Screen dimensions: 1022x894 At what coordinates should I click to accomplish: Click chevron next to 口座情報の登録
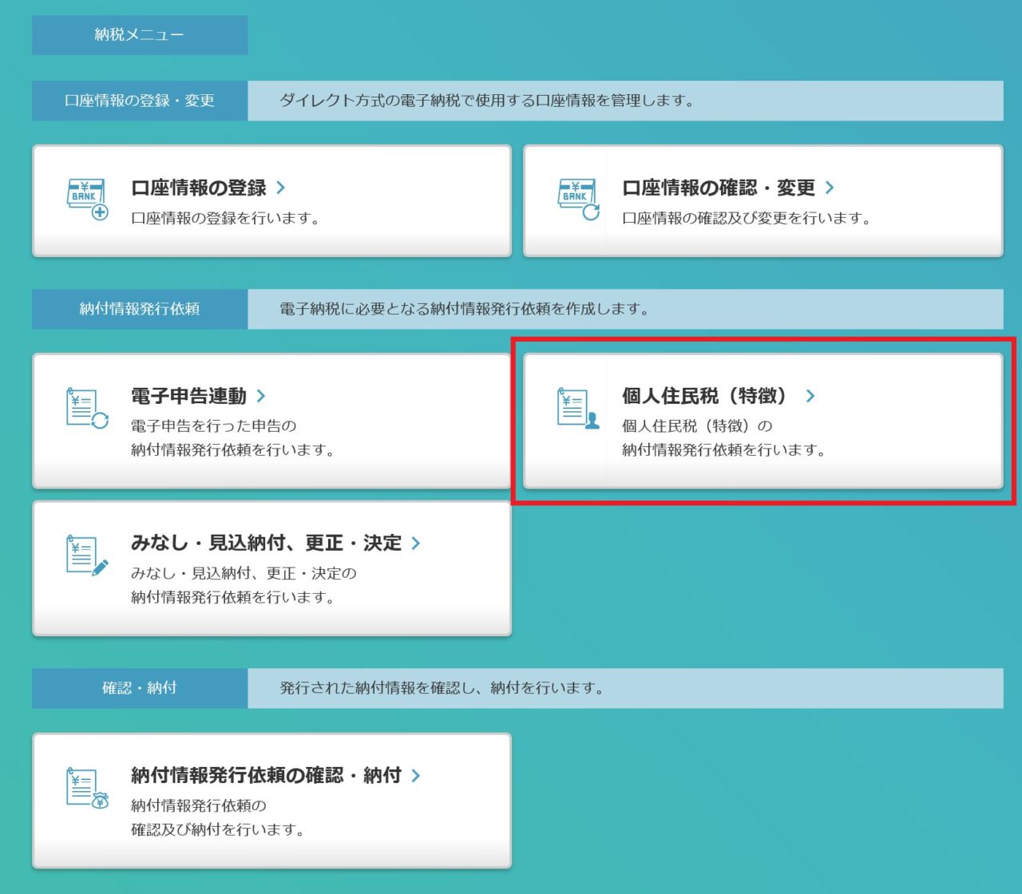pyautogui.click(x=280, y=188)
